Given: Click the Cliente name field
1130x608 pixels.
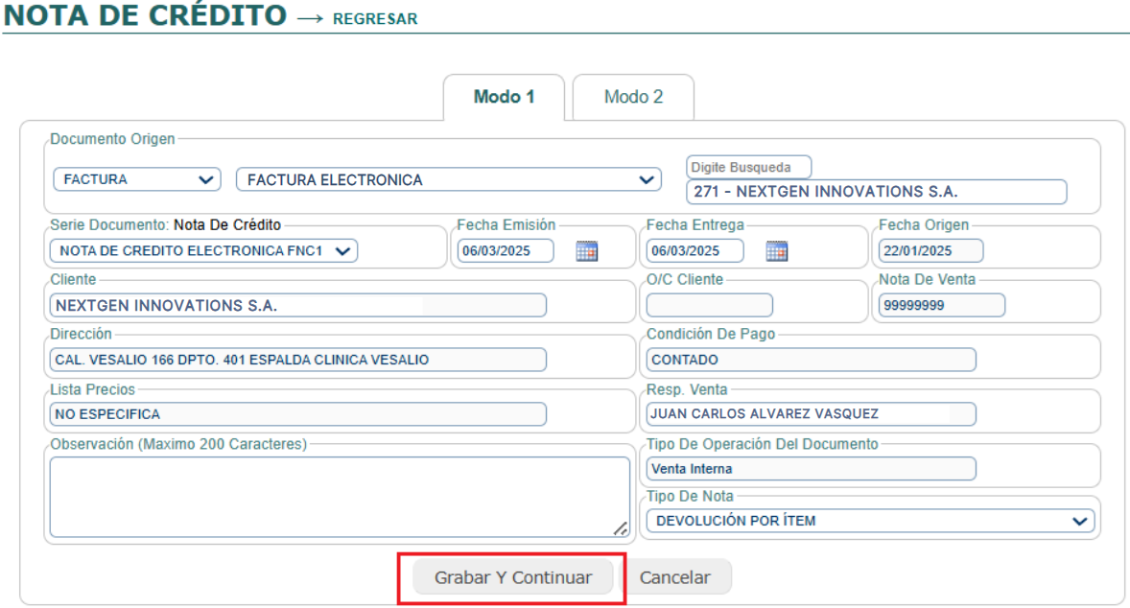Looking at the screenshot, I should pos(297,305).
